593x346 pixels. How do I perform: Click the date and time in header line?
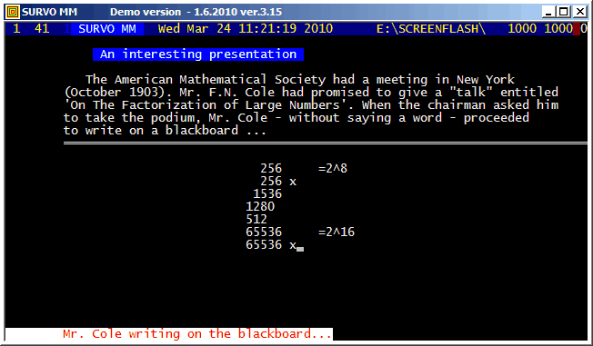pyautogui.click(x=246, y=29)
